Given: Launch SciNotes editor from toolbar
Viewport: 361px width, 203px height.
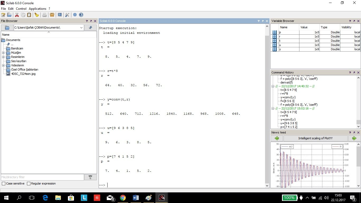Looking at the screenshot, I should click(3, 15).
